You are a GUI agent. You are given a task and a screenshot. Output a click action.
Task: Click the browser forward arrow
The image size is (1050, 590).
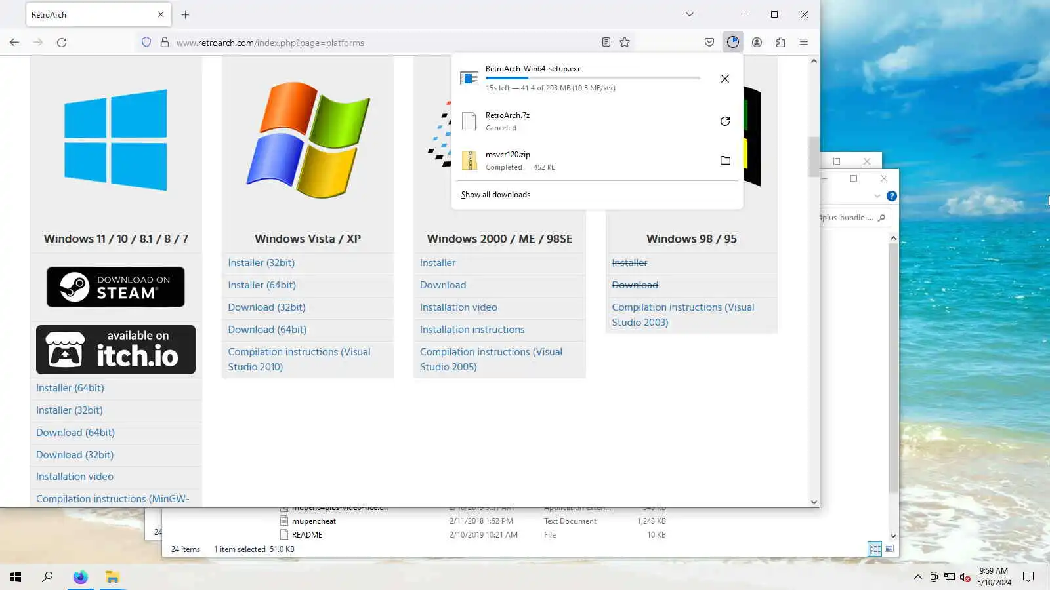38,42
